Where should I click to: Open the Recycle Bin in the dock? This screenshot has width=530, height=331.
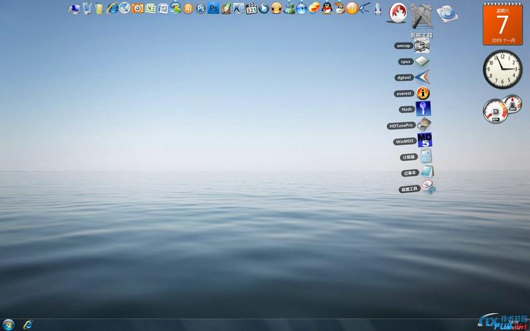pos(87,8)
